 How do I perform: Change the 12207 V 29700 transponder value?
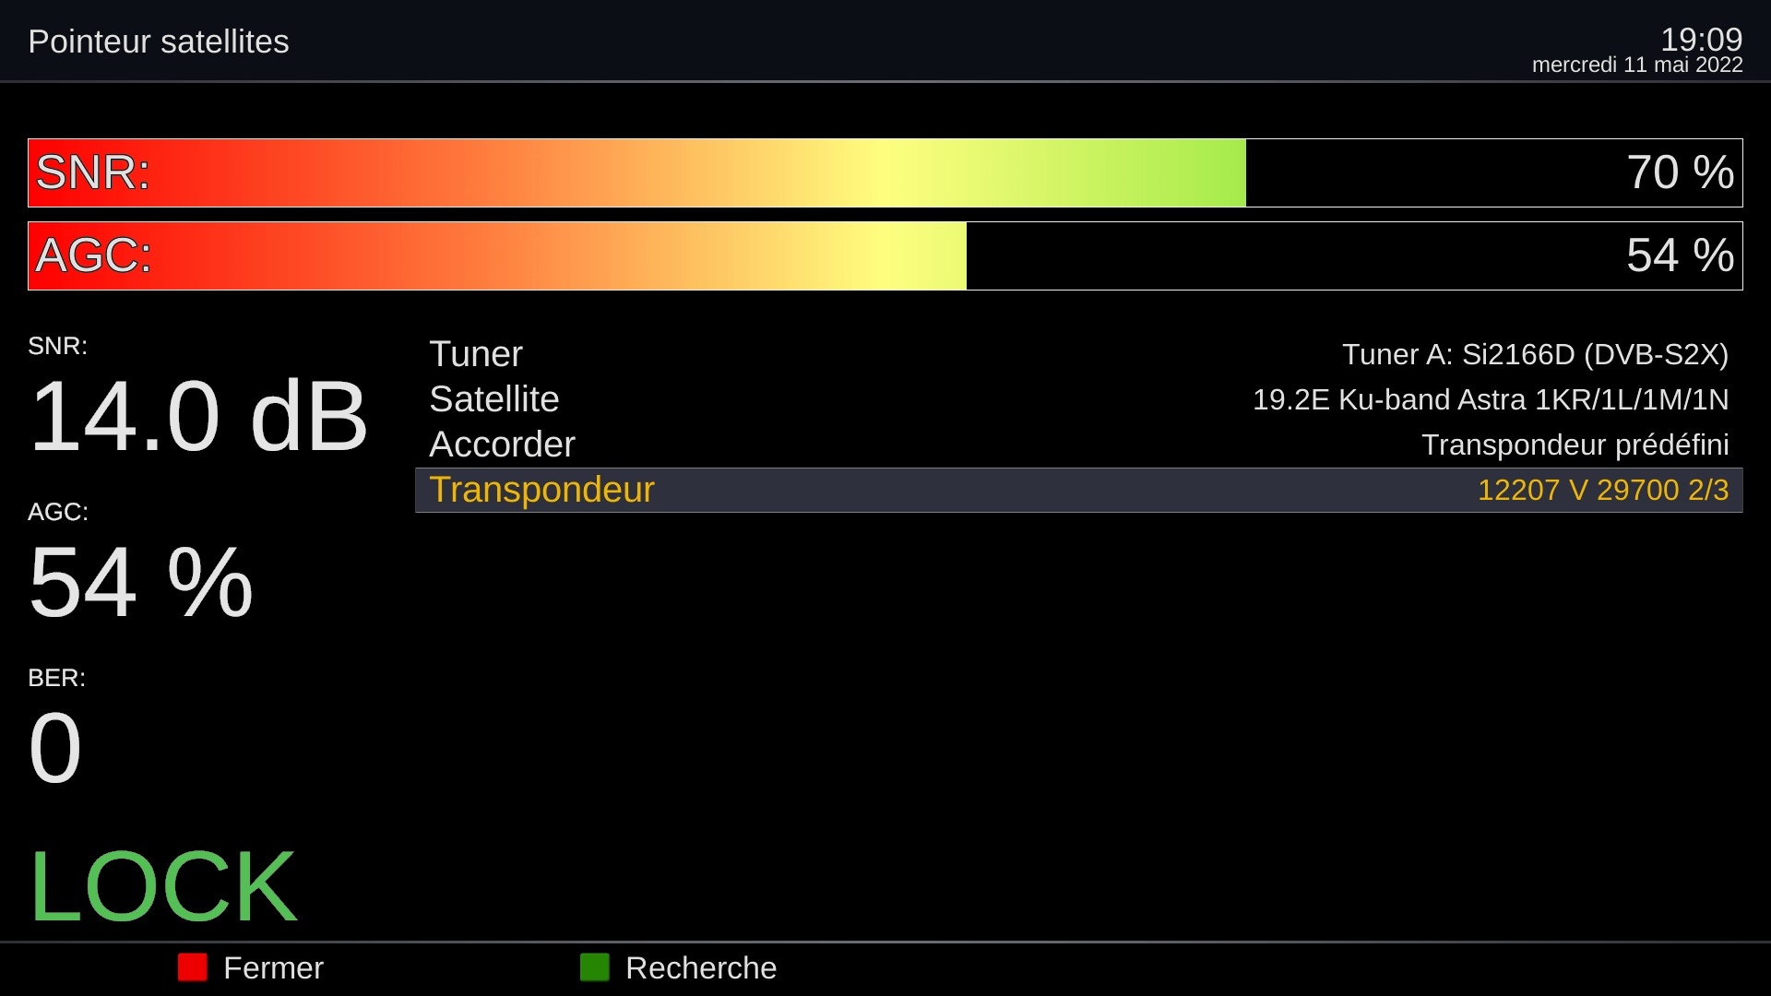tap(1602, 490)
